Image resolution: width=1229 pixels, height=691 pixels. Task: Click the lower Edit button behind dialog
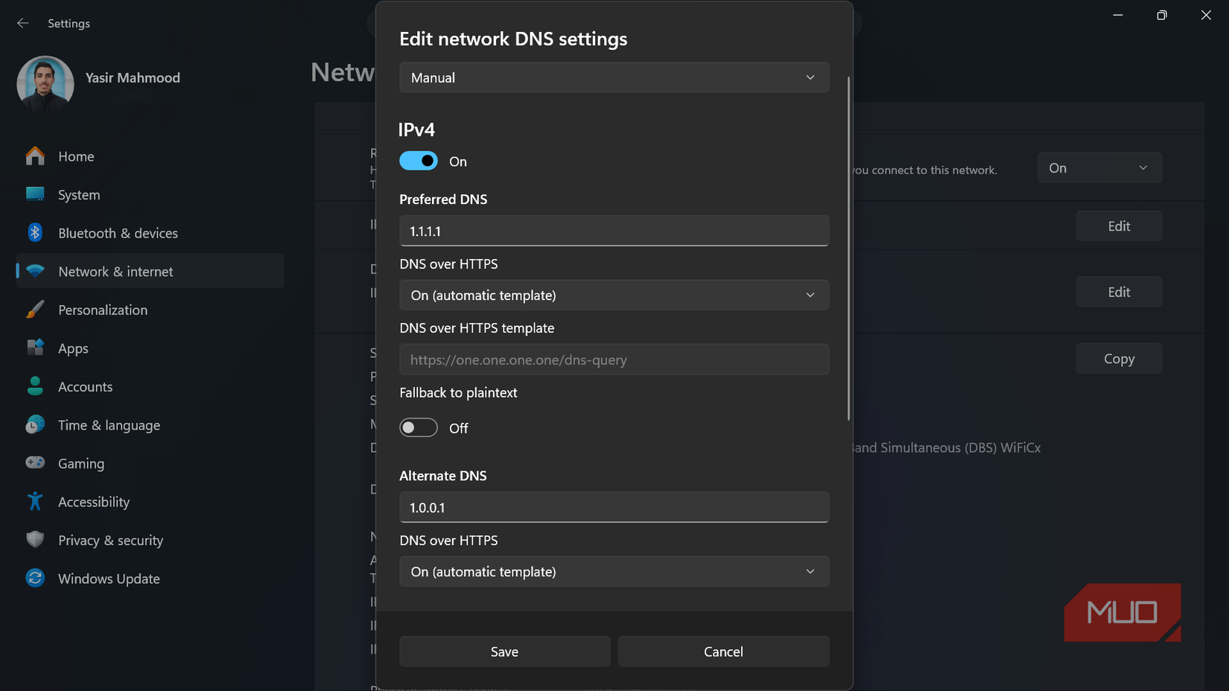tap(1119, 292)
